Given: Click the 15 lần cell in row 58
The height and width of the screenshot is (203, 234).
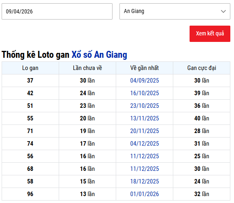Looking at the screenshot, I should tap(88, 181).
